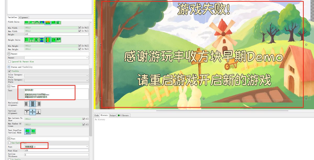The image size is (314, 160).
Task: Uncheck Is Null next to Min Width
Action: [x=80, y=27]
